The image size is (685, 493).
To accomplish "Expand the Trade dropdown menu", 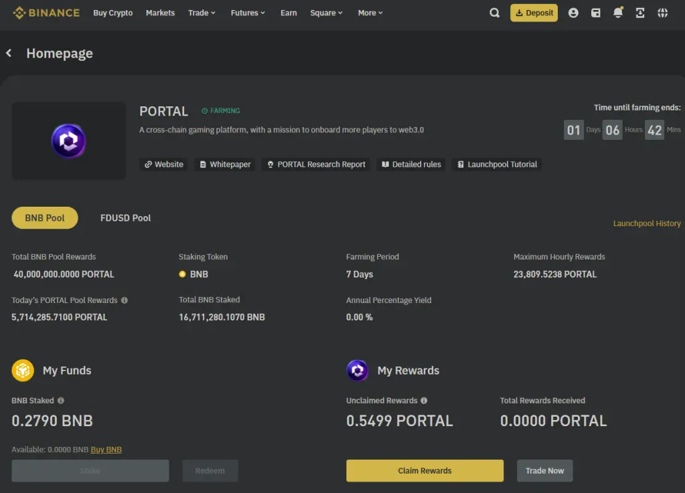I will click(202, 13).
